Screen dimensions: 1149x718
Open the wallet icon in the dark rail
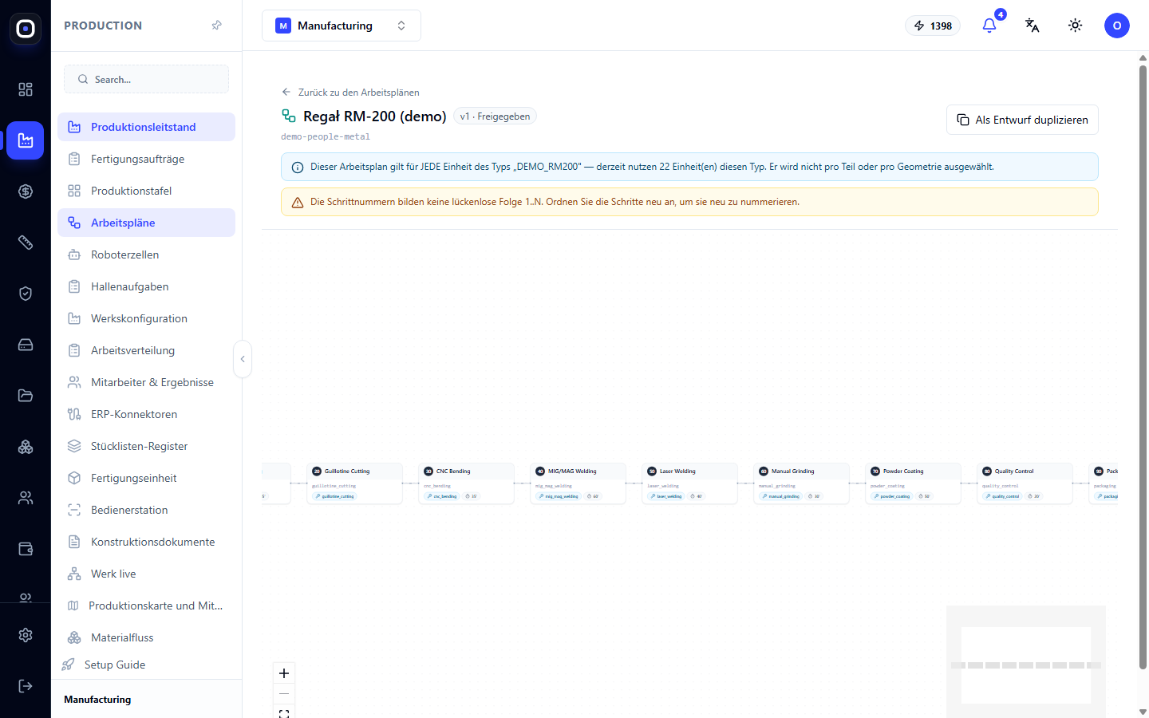click(x=26, y=549)
